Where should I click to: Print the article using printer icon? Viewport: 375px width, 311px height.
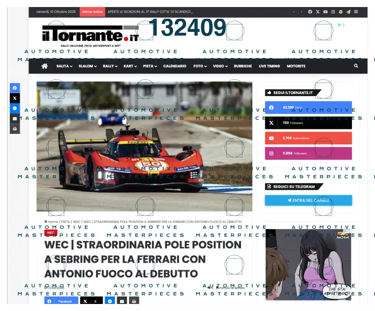pyautogui.click(x=15, y=128)
